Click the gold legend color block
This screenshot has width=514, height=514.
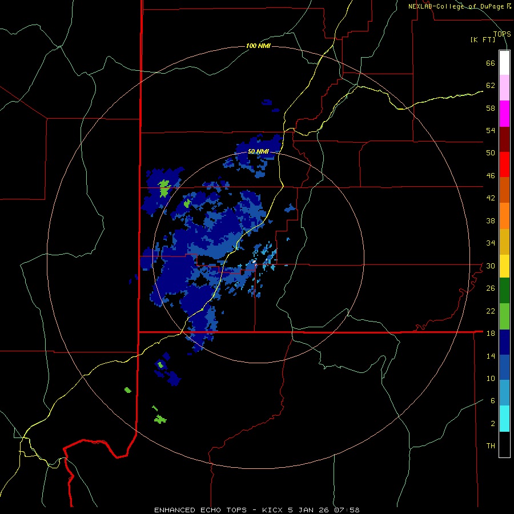click(504, 242)
